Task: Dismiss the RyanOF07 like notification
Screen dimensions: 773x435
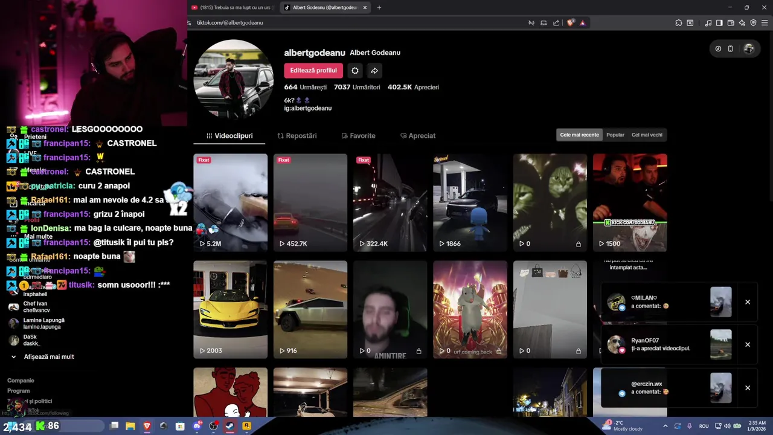Action: click(748, 344)
